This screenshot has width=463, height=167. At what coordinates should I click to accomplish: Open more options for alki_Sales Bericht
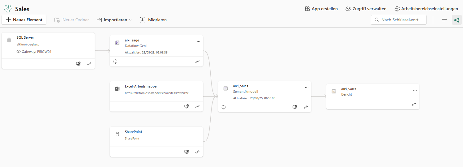[415, 90]
